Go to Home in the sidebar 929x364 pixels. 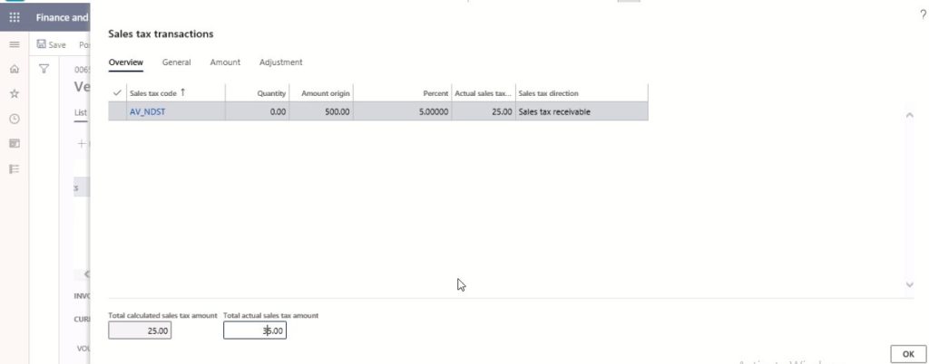[15, 69]
